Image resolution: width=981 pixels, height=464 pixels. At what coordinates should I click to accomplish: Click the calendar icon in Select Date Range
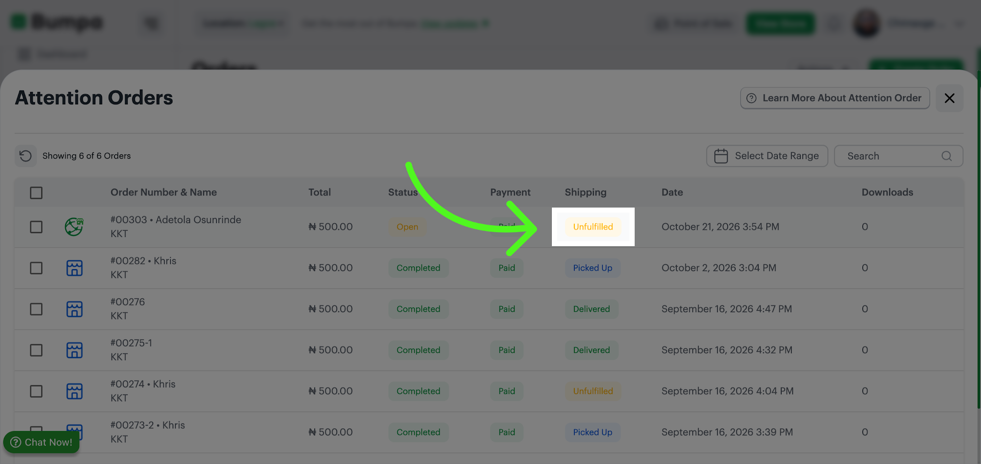pyautogui.click(x=721, y=156)
